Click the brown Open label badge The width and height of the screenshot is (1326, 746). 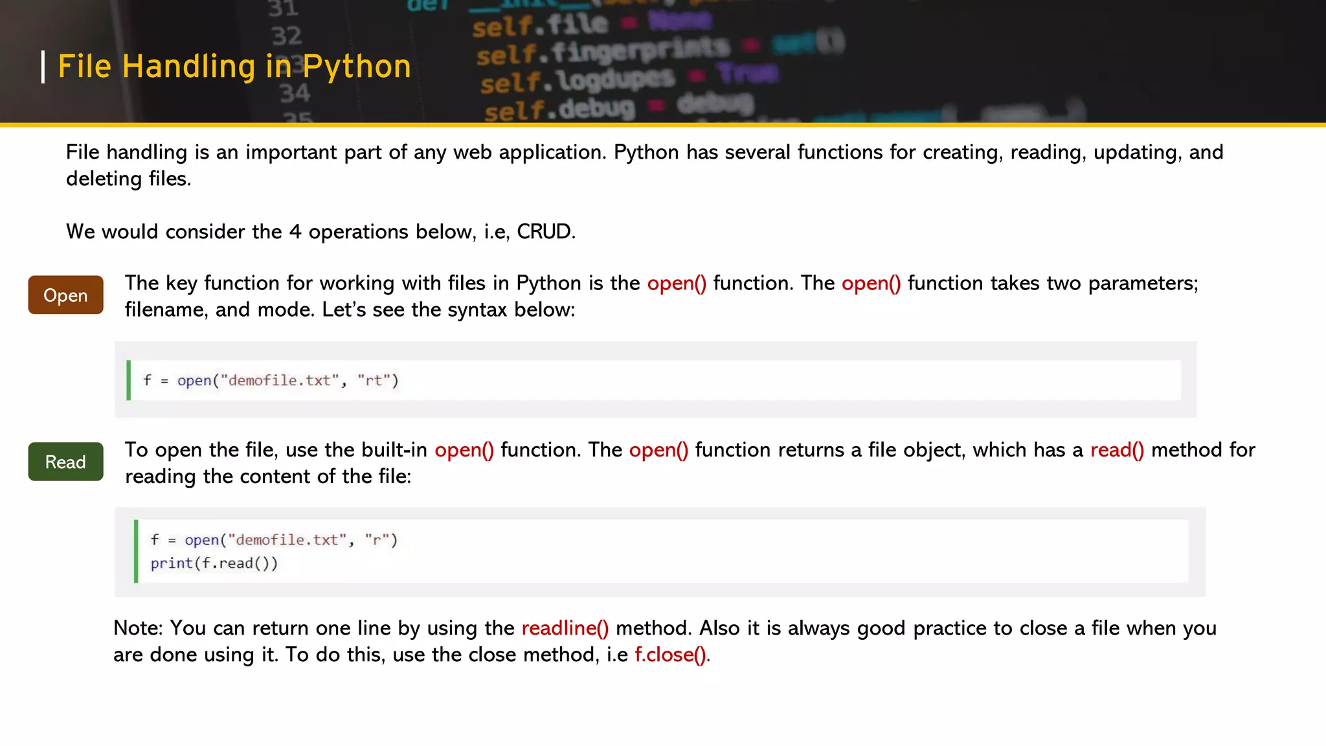coord(65,295)
